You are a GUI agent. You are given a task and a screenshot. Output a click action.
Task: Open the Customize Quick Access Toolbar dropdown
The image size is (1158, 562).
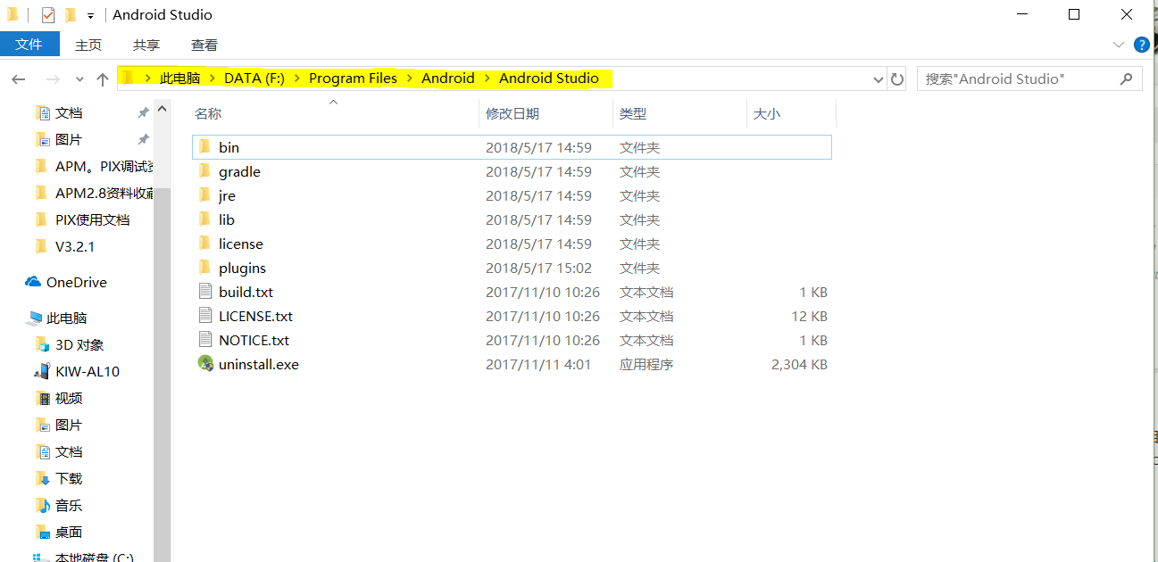coord(90,16)
